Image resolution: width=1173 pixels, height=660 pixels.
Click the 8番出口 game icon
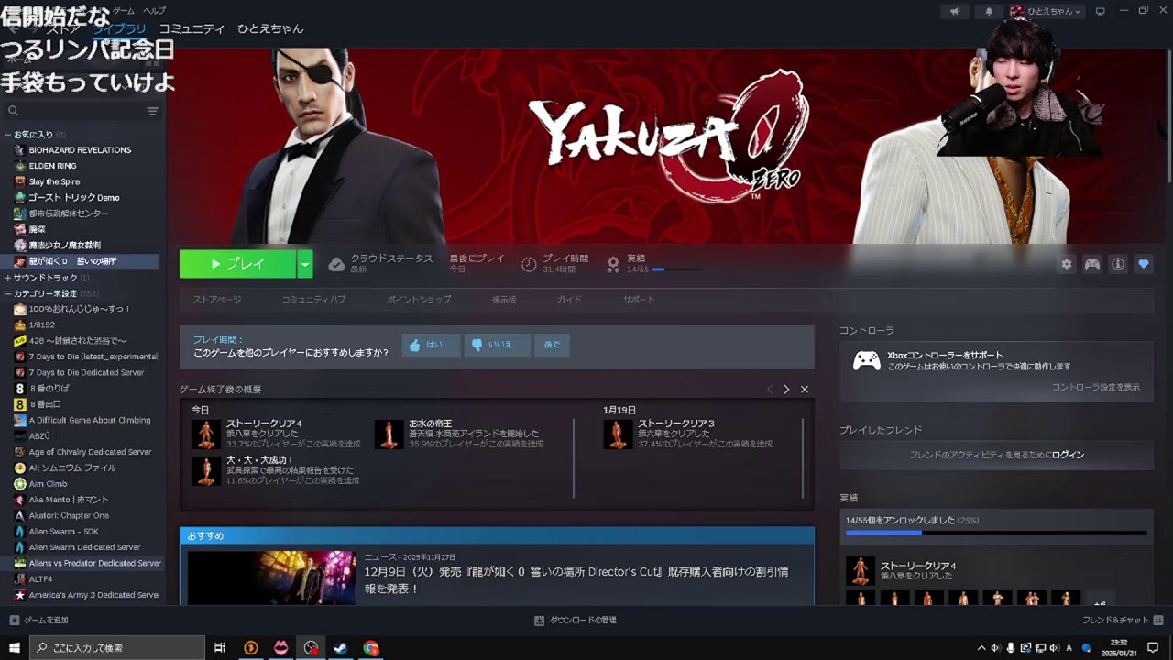[x=20, y=404]
